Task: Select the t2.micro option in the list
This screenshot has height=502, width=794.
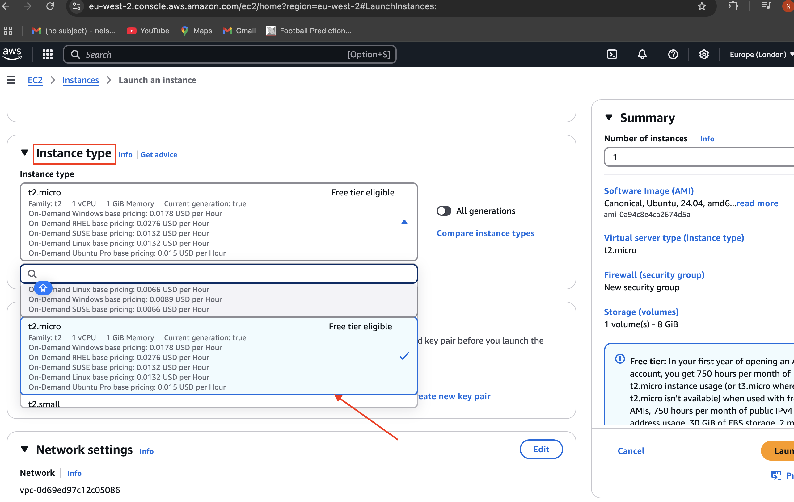Action: pyautogui.click(x=219, y=356)
